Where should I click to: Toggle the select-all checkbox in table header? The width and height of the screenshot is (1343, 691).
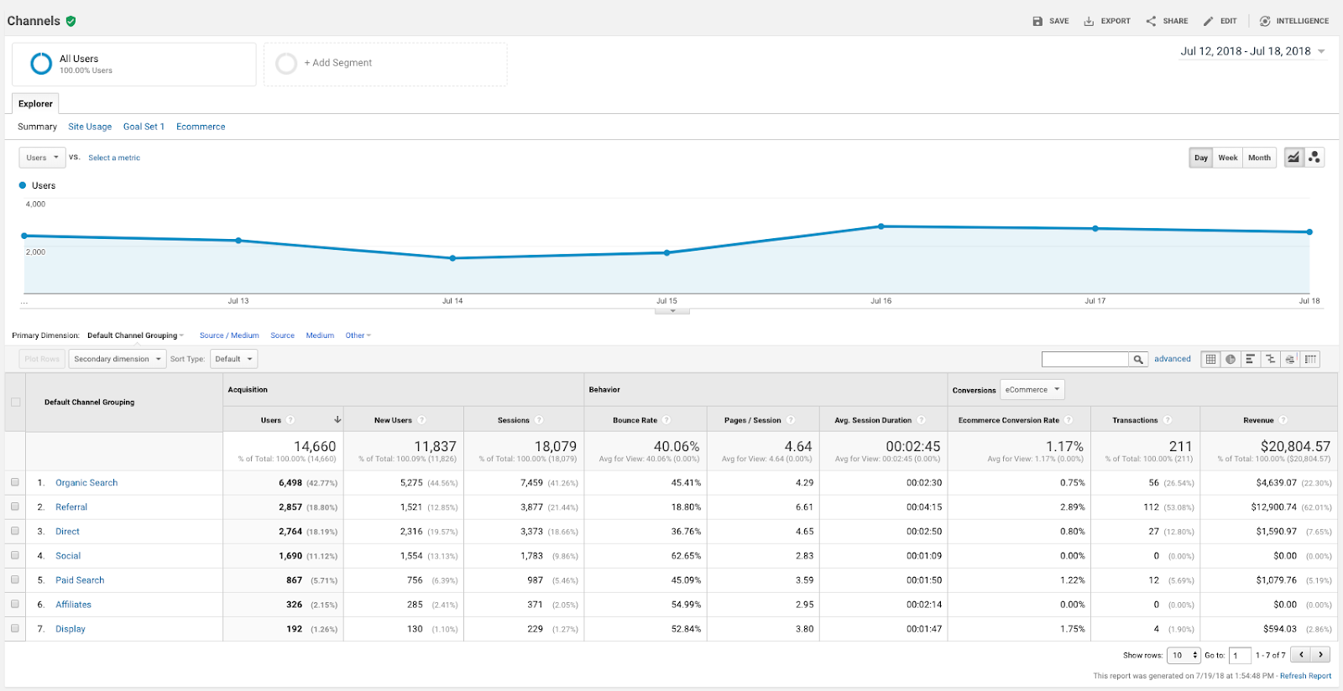coord(15,403)
